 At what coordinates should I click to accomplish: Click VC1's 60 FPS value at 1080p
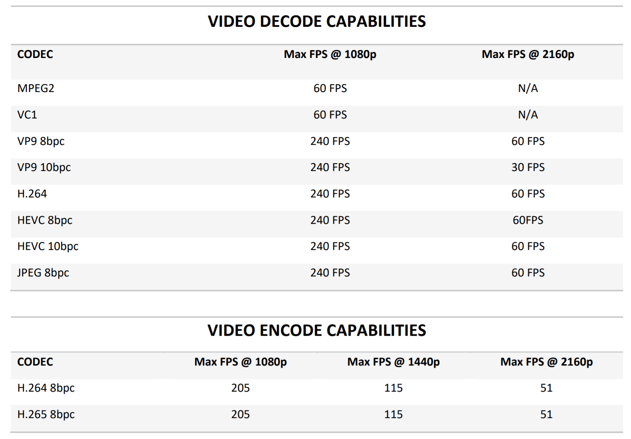(330, 115)
